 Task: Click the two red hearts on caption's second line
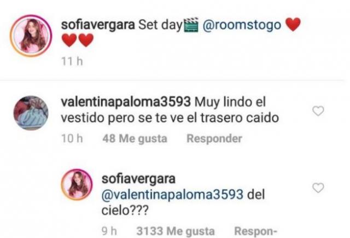pos(78,40)
